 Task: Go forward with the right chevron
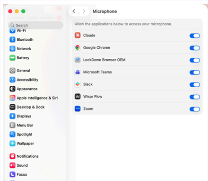point(84,11)
